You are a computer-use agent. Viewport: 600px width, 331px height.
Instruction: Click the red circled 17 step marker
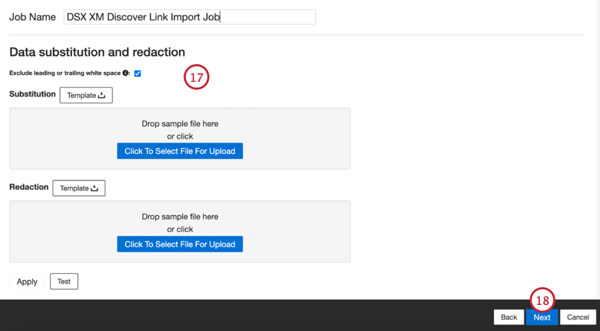click(196, 78)
